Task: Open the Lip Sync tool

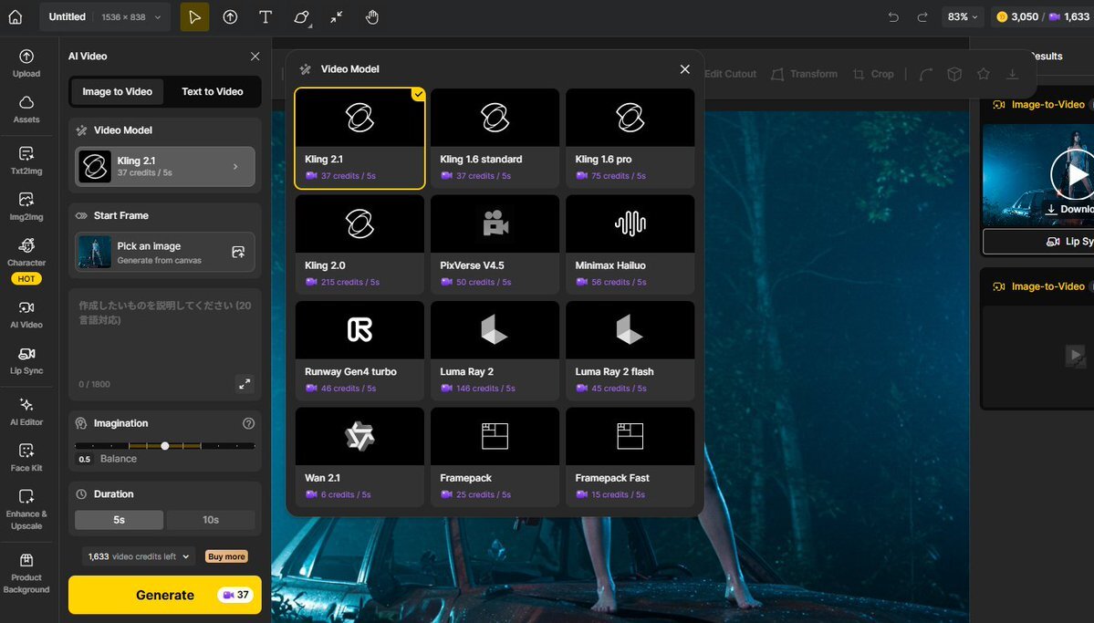Action: [26, 360]
